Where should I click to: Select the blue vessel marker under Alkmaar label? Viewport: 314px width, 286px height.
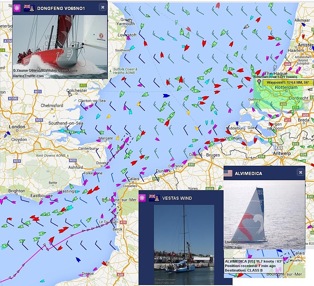point(303,24)
